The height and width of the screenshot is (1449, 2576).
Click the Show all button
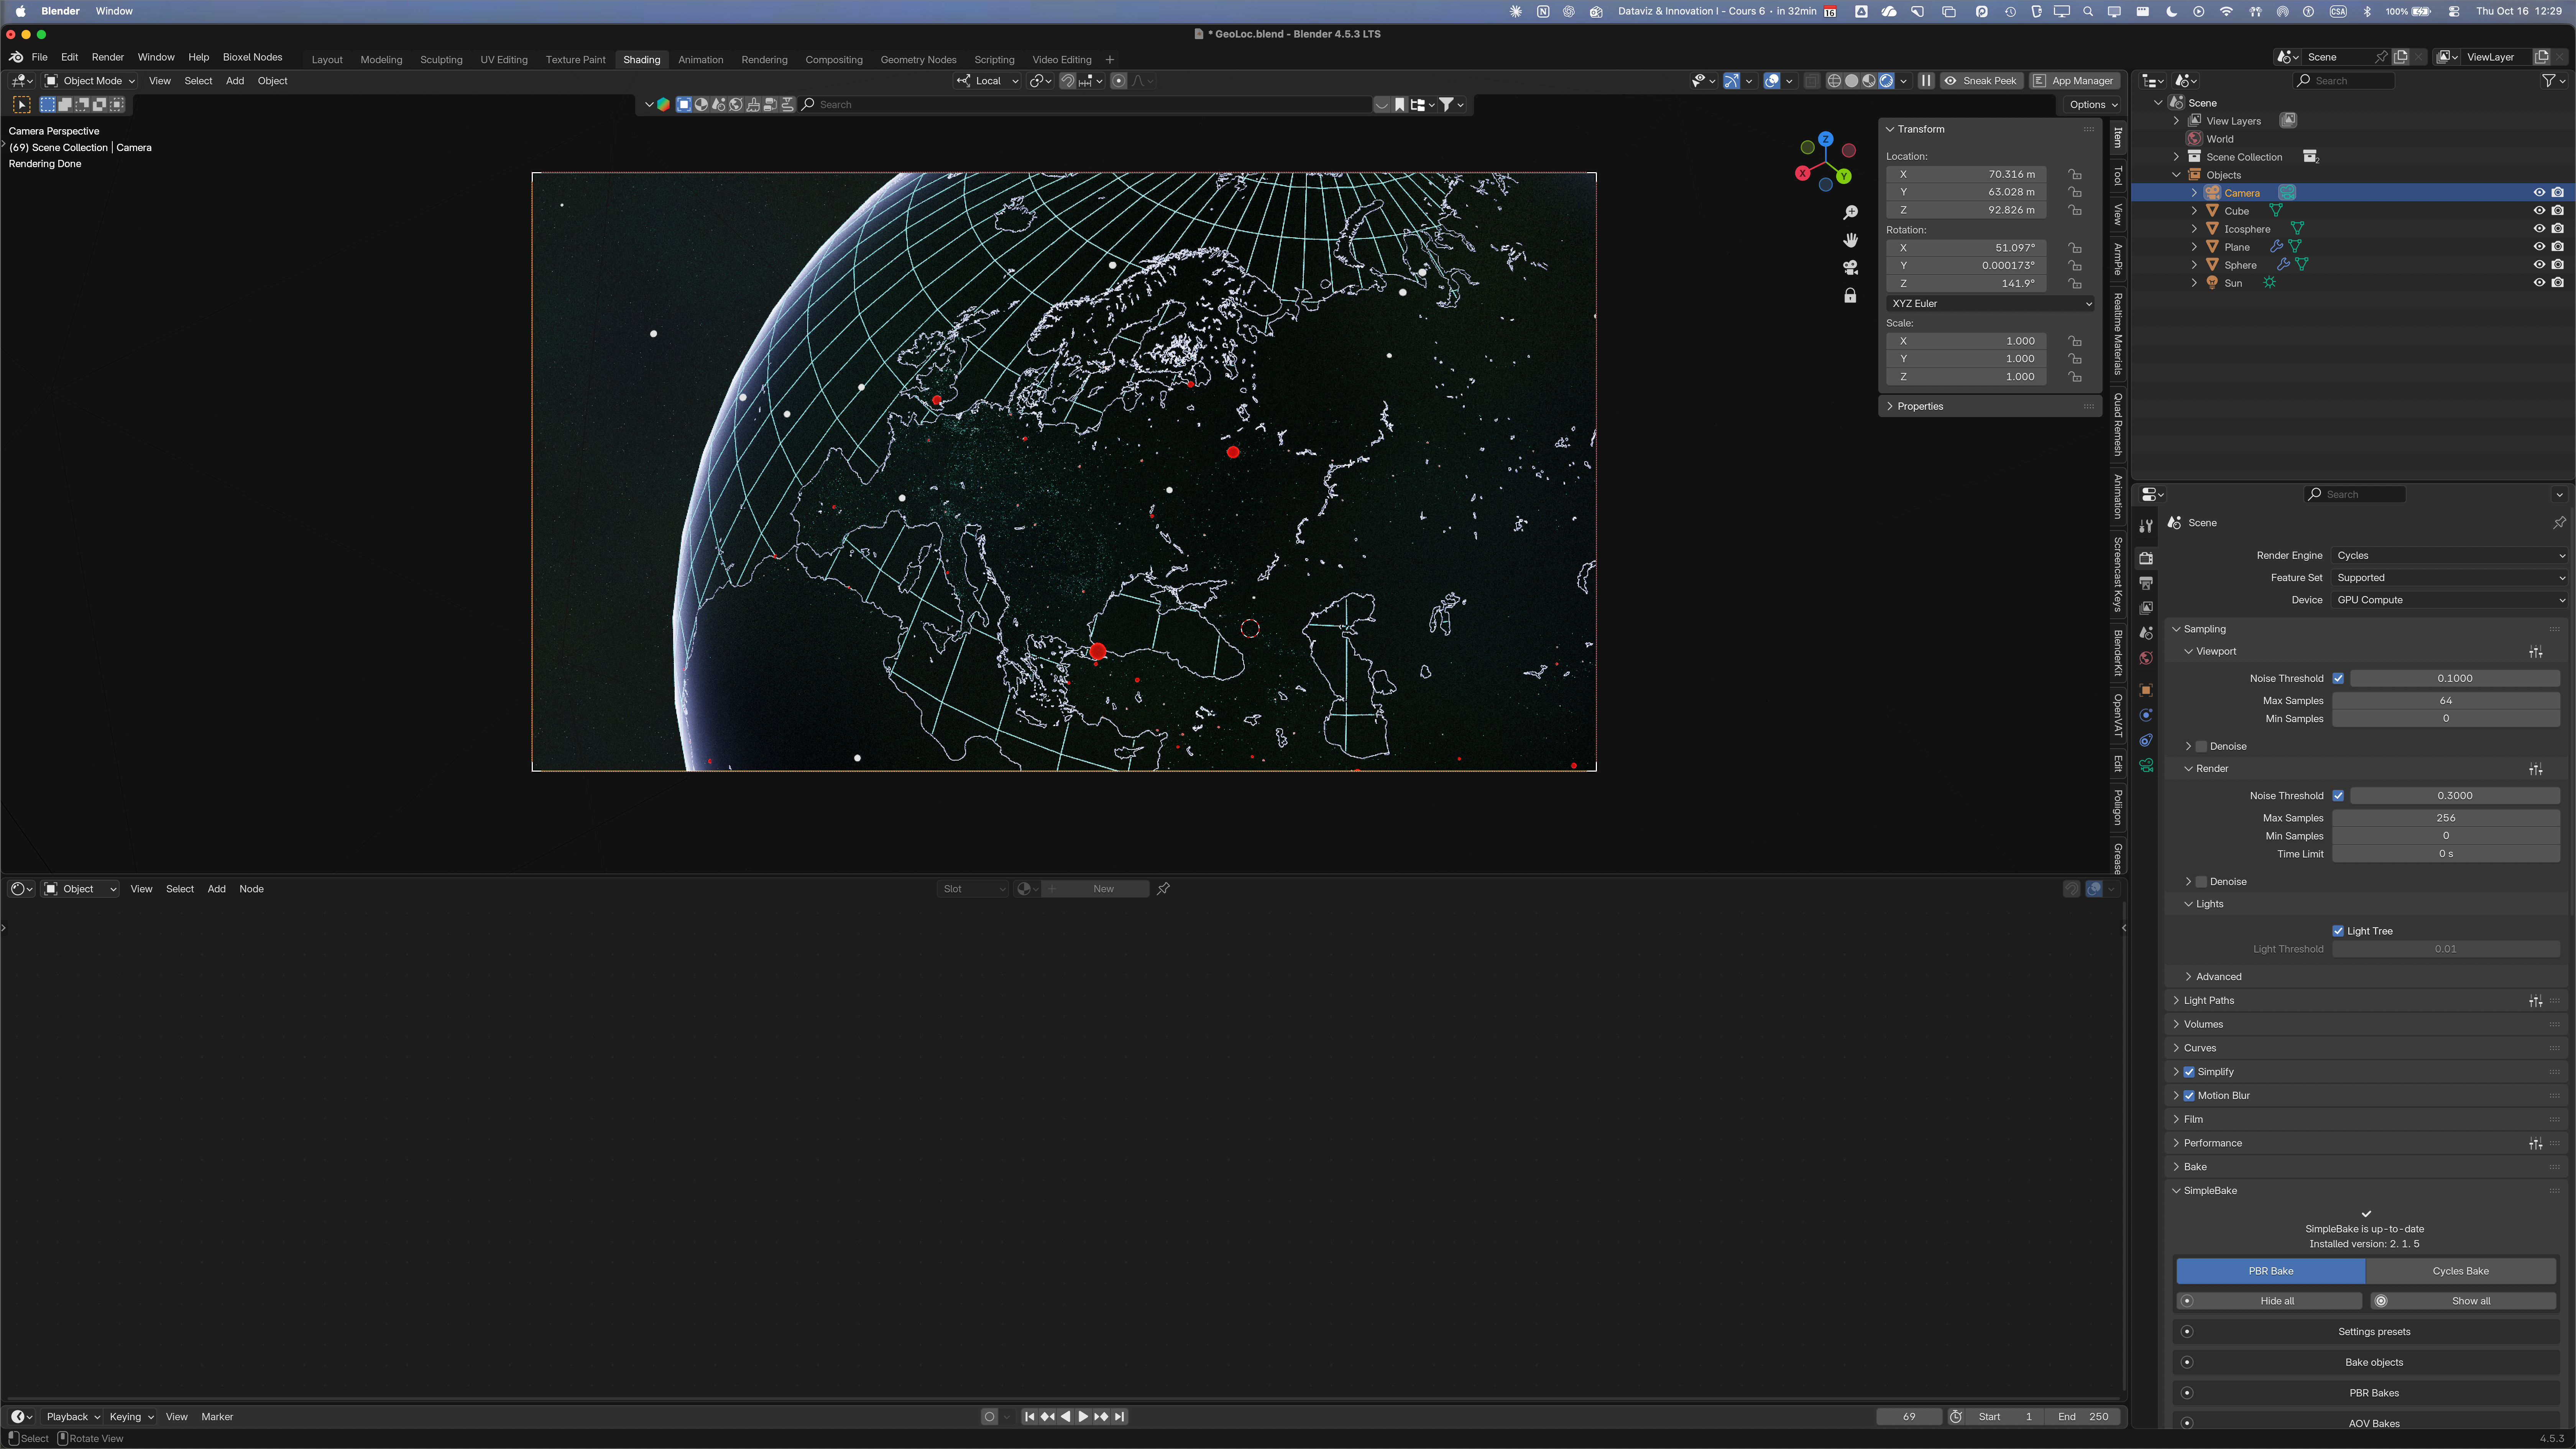tap(2463, 1301)
